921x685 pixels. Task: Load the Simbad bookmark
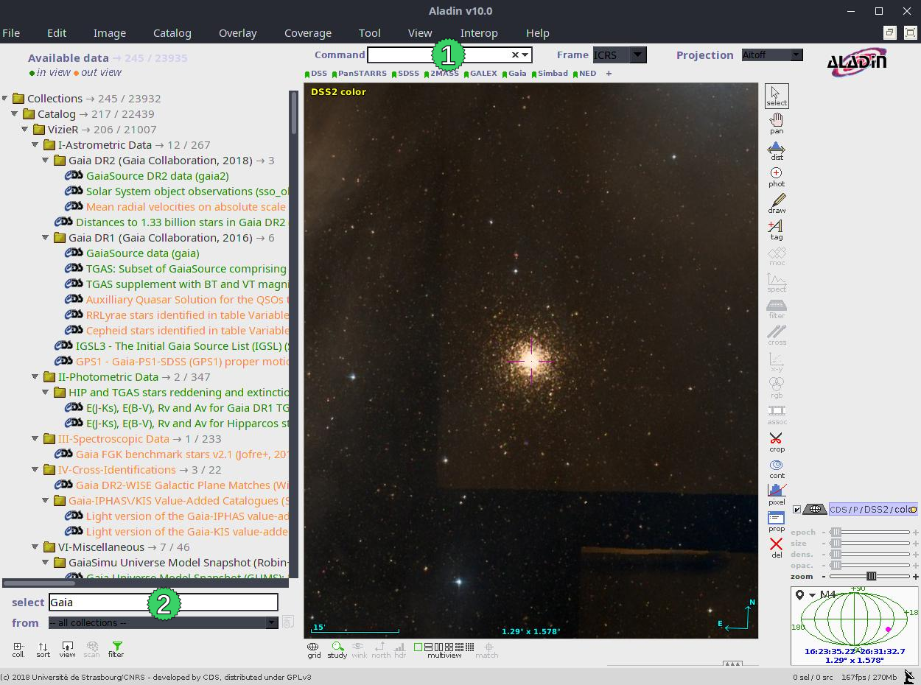[550, 74]
